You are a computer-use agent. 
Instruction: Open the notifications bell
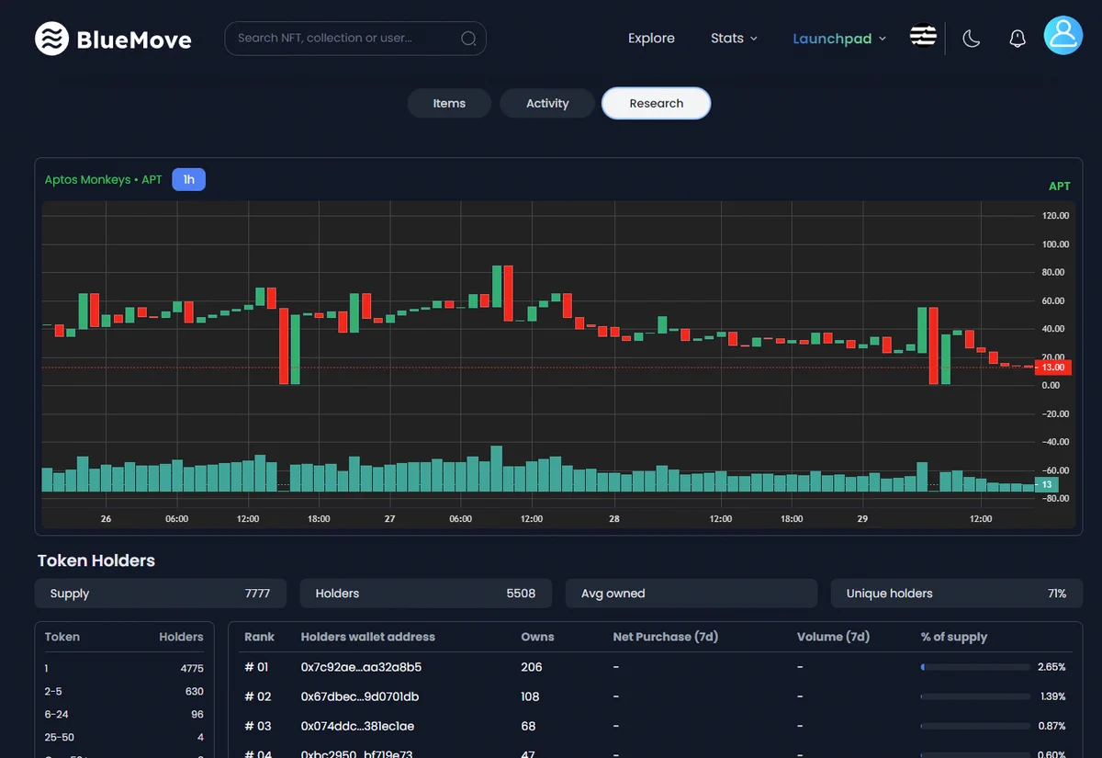1018,39
